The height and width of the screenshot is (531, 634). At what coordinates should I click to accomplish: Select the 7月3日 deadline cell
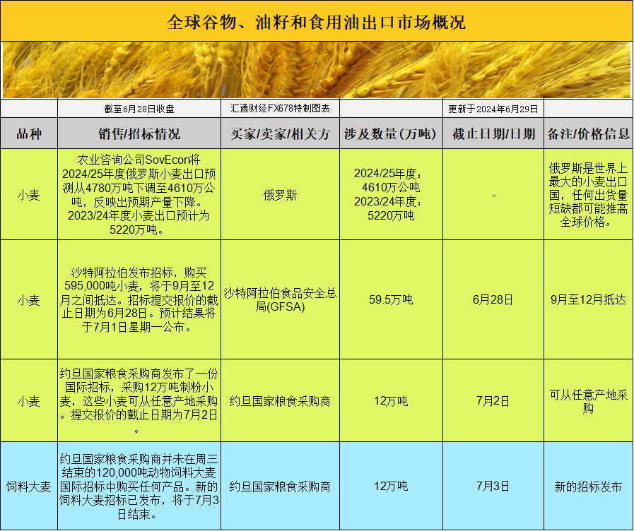pos(493,486)
